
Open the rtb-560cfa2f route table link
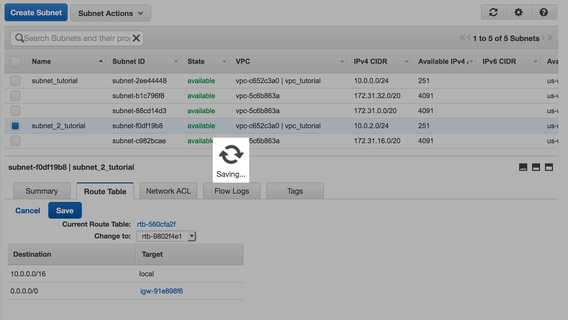click(156, 224)
